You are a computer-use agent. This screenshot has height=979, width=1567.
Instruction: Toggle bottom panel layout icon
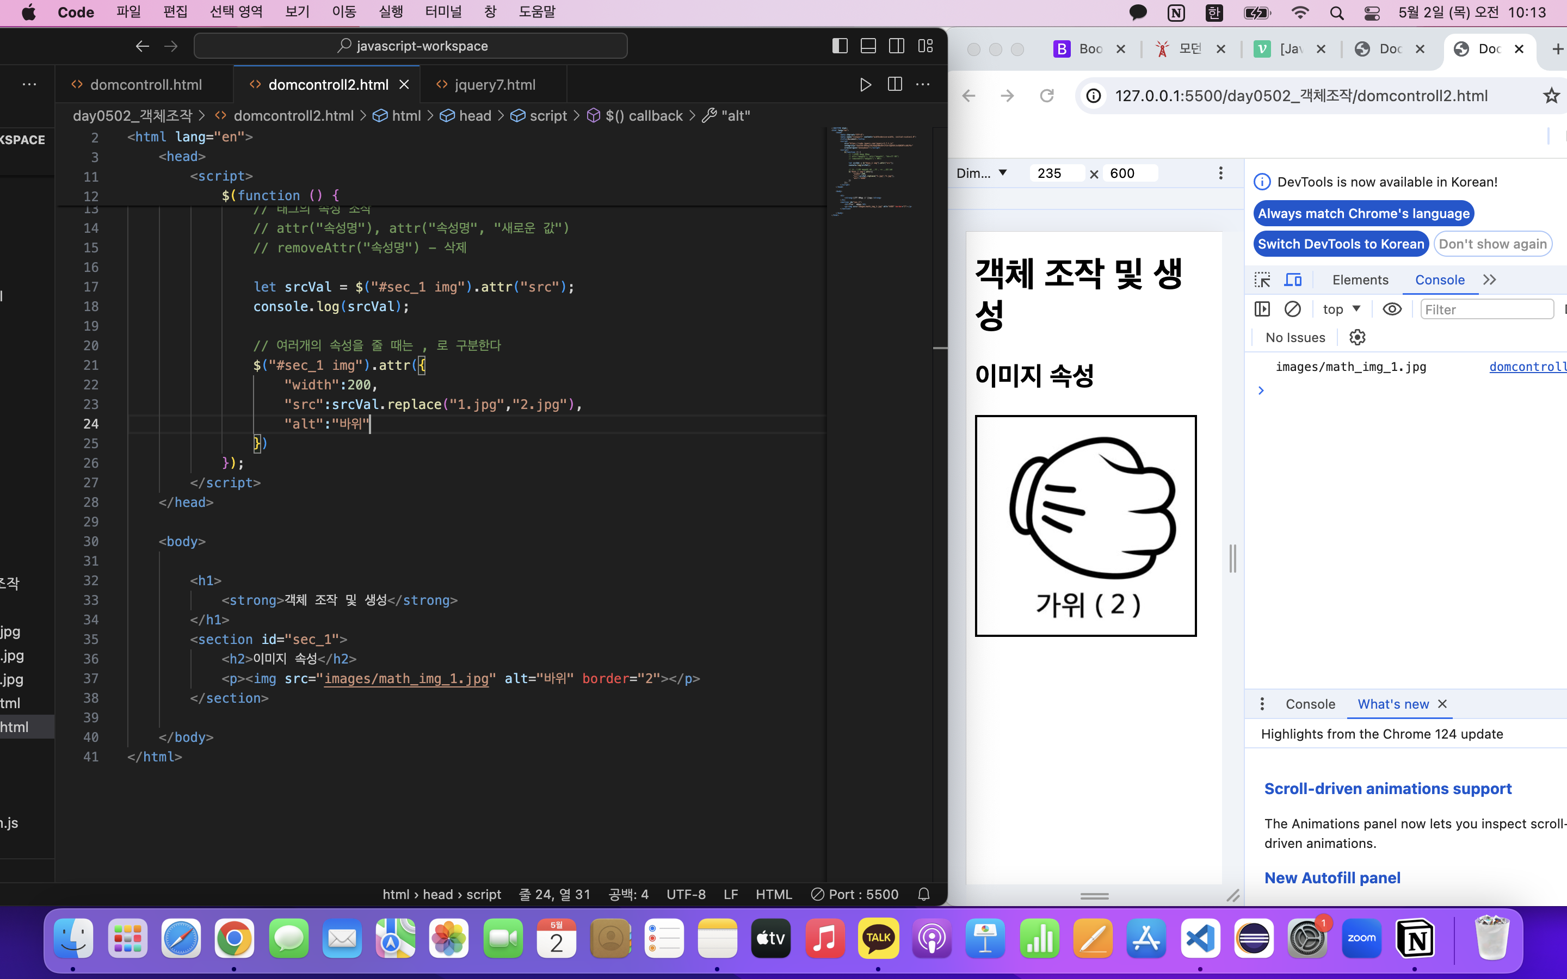pyautogui.click(x=868, y=46)
